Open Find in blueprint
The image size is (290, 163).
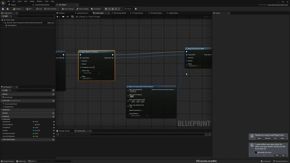coord(39,9)
